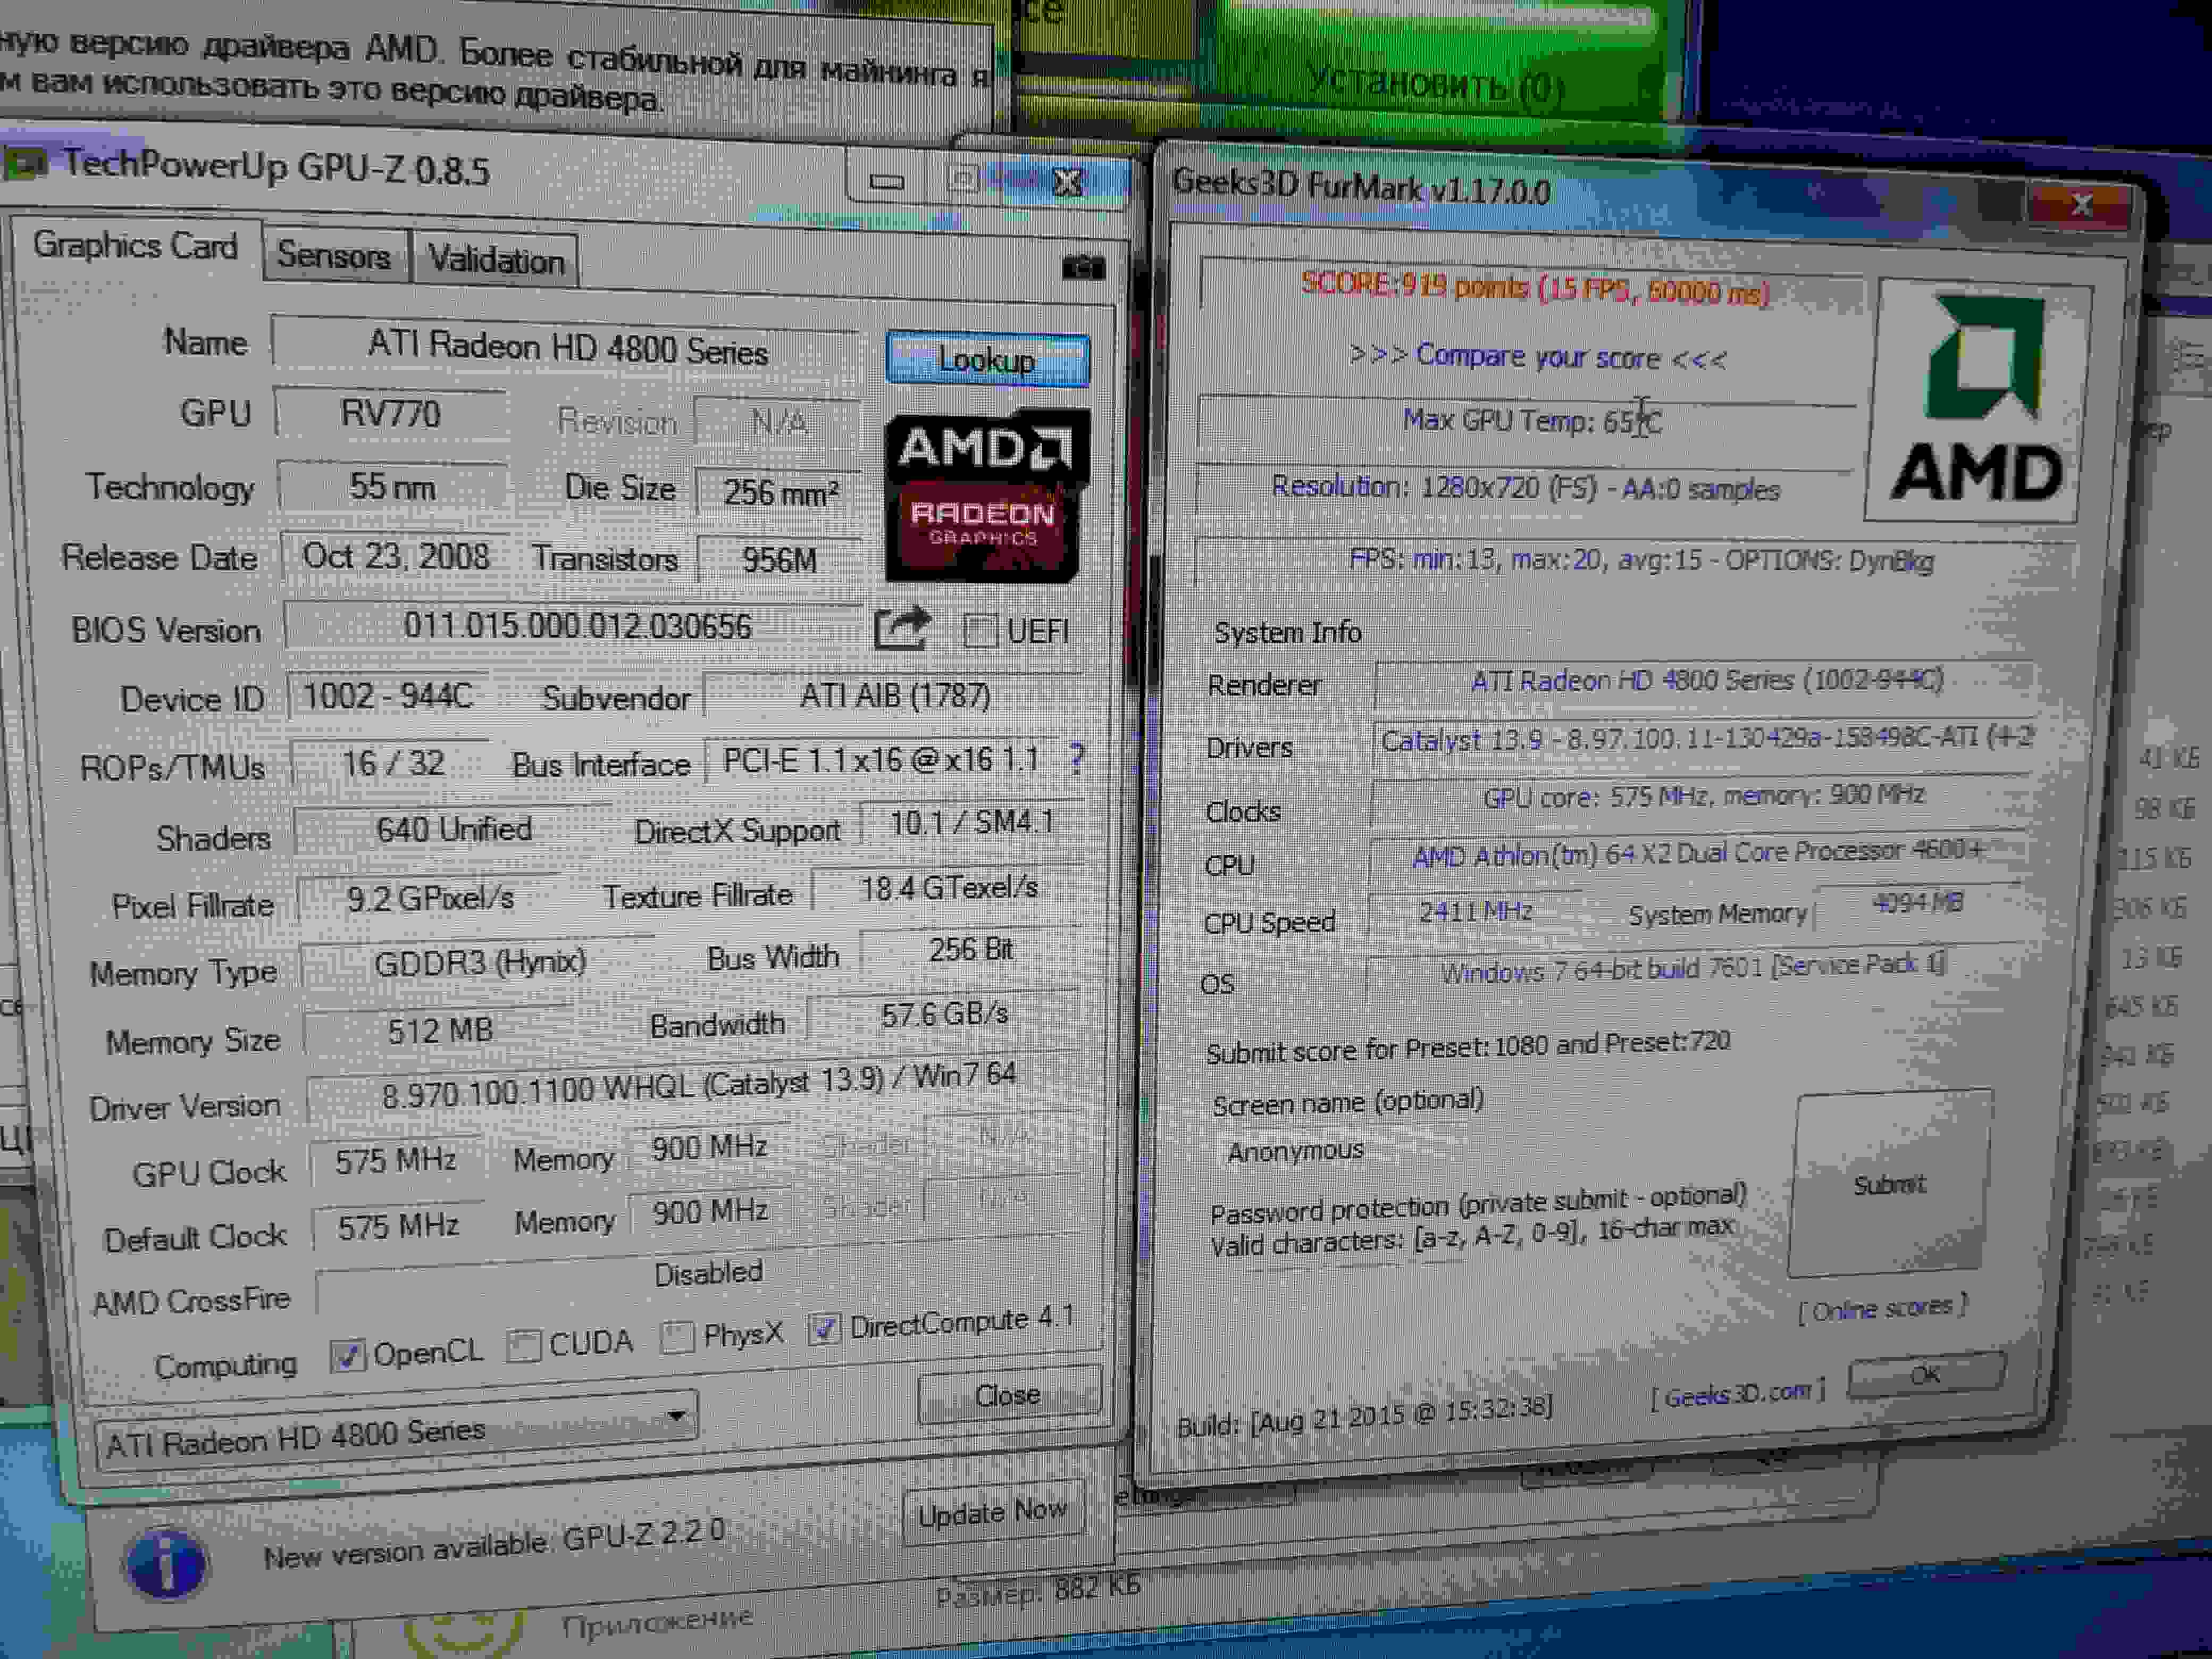Click the AMD Radeon Graphics logo
The height and width of the screenshot is (1659, 2212).
pyautogui.click(x=985, y=497)
